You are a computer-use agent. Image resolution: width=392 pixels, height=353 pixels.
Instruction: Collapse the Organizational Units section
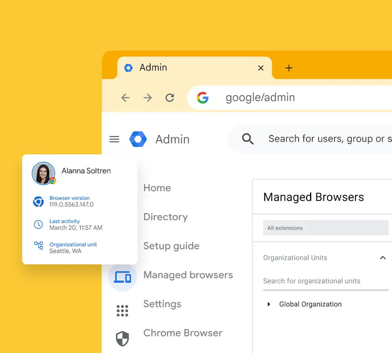pos(383,258)
